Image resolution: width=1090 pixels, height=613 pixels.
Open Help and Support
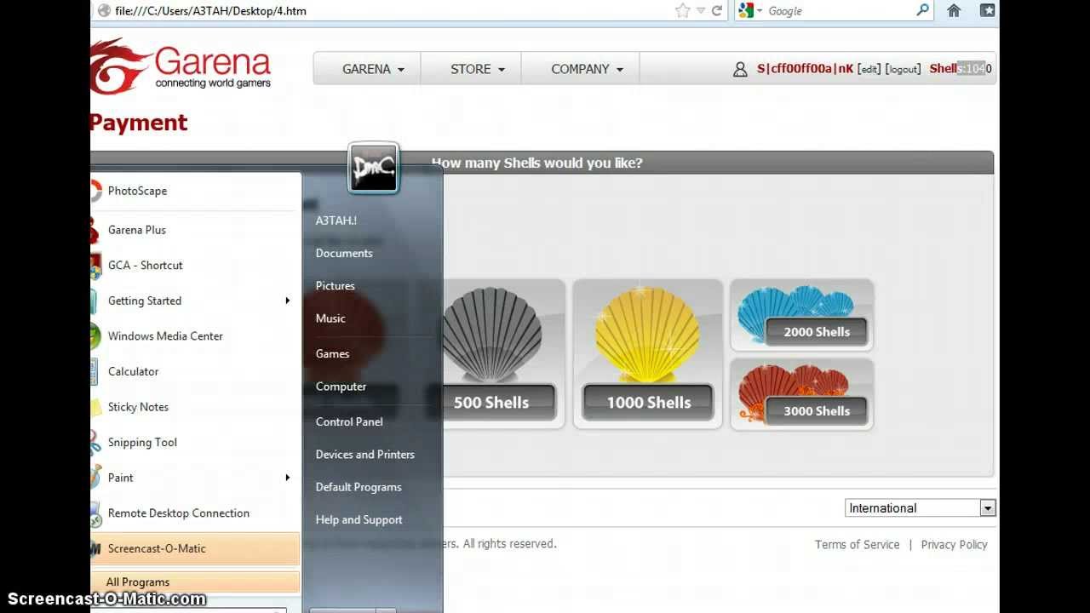point(359,519)
